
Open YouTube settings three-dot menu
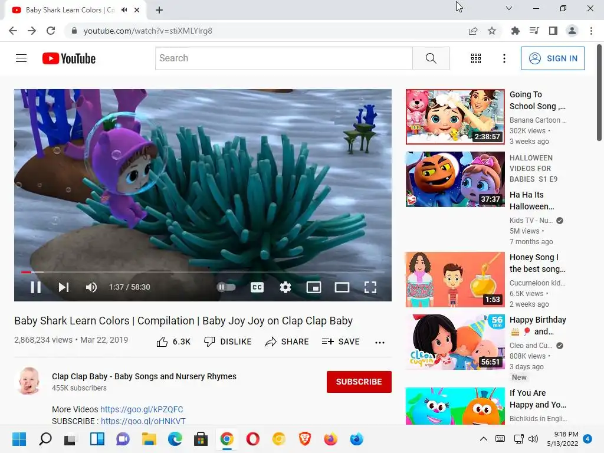tap(504, 58)
